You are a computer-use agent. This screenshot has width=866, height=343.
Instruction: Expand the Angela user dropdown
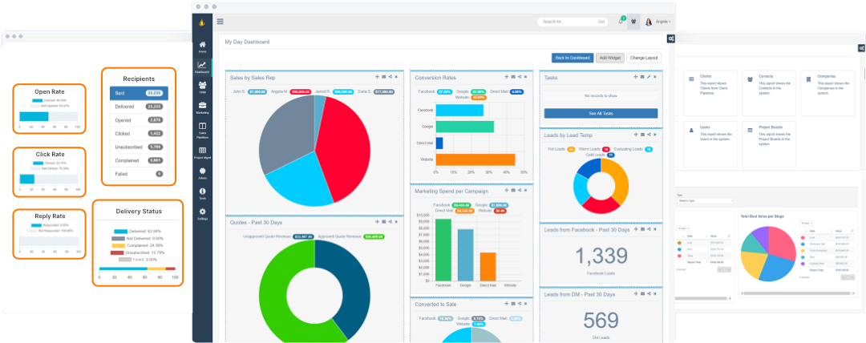[x=662, y=22]
